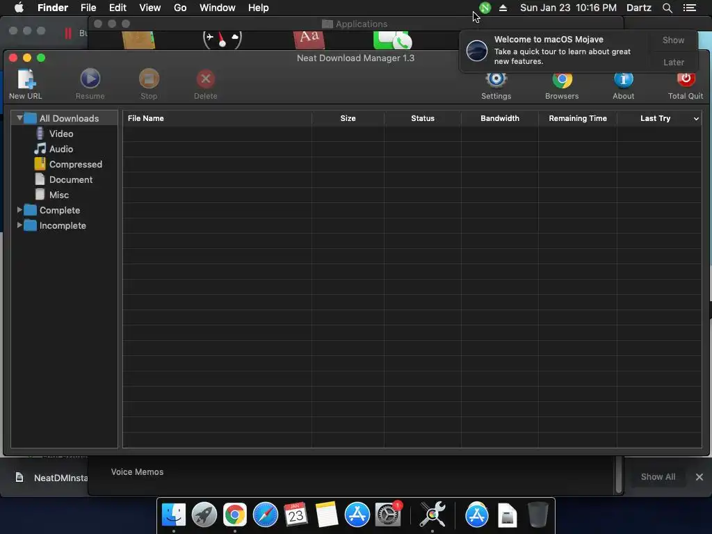
Task: Sort by Status column header
Action: coord(423,118)
